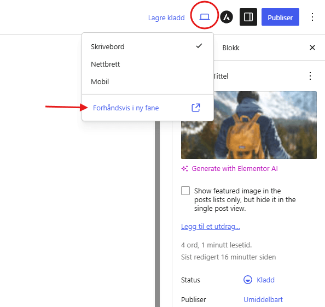Switch to the Blokk tab
Viewport: 325px width, 307px height.
[x=231, y=48]
